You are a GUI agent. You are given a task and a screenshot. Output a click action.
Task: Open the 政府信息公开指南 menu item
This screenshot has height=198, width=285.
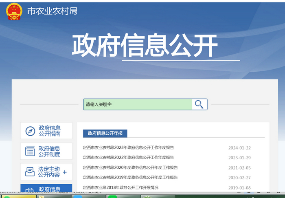[x=49, y=131]
